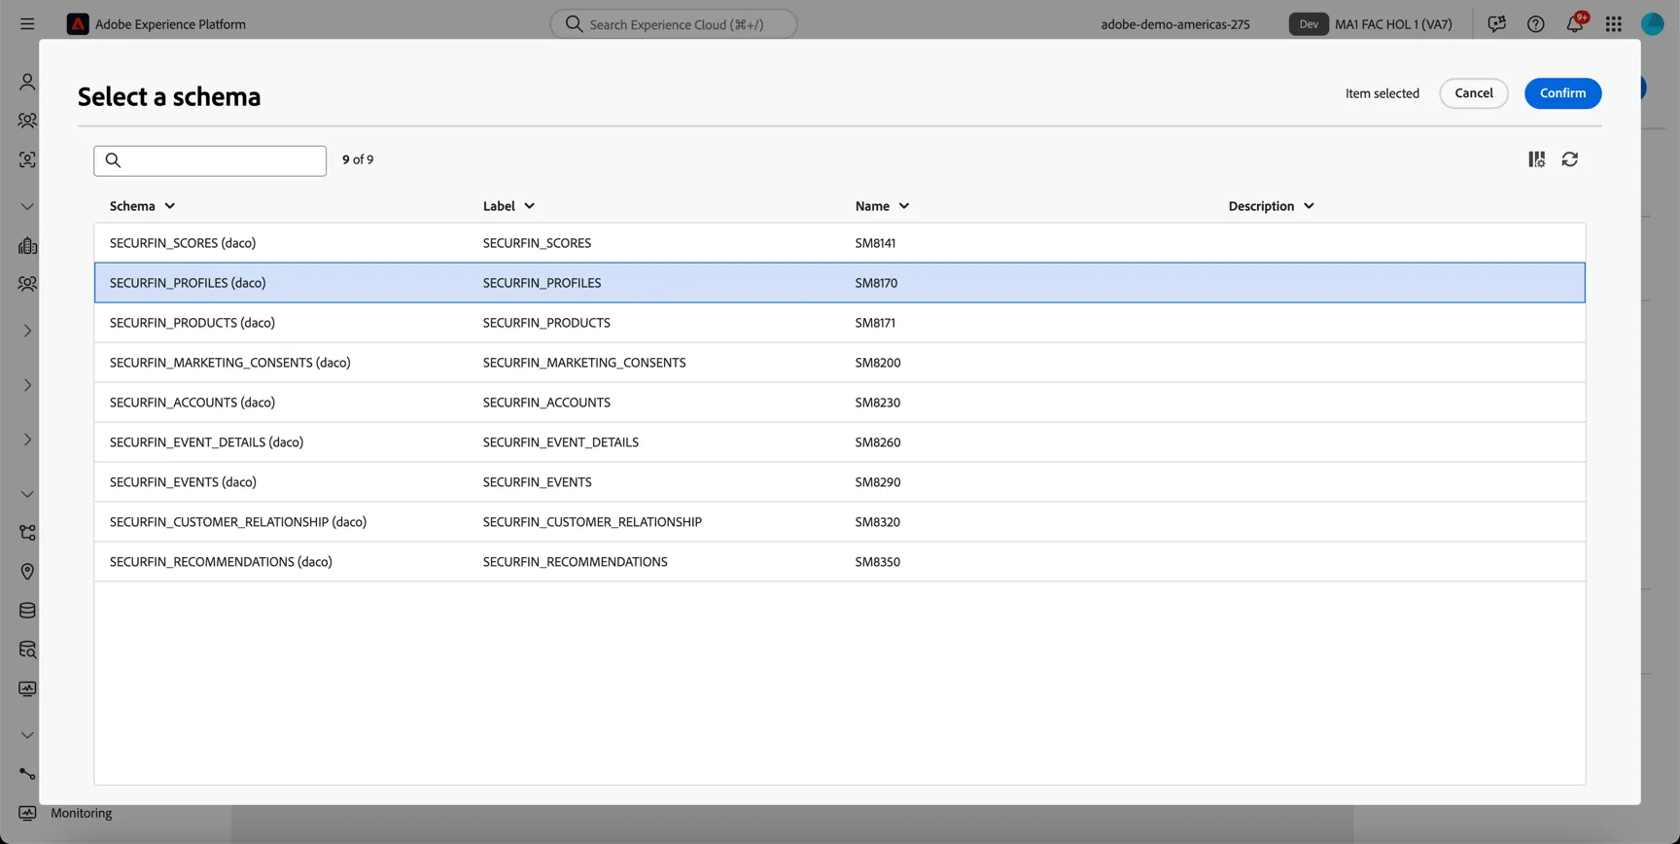Open the audiences group sidebar icon

point(27,121)
